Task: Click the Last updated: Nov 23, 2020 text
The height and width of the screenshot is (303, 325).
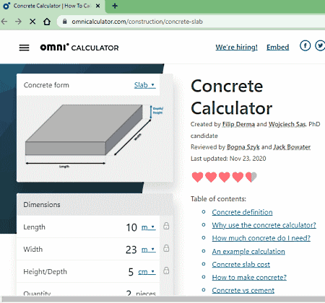Action: pos(228,159)
